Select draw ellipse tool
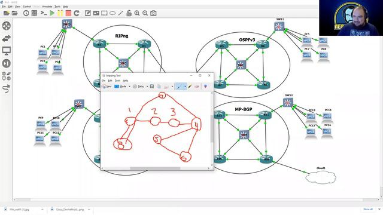The width and height of the screenshot is (383, 215). 113,13
